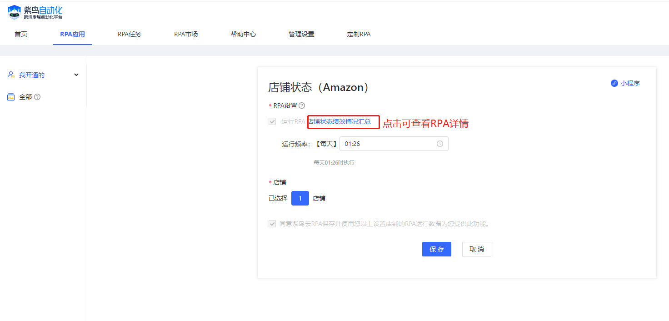Open the 帮助中心 tab

243,34
